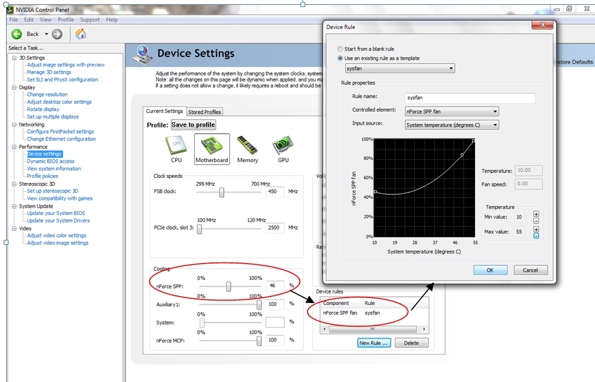This screenshot has height=382, width=595.
Task: Delete the selected device rule
Action: tap(411, 343)
